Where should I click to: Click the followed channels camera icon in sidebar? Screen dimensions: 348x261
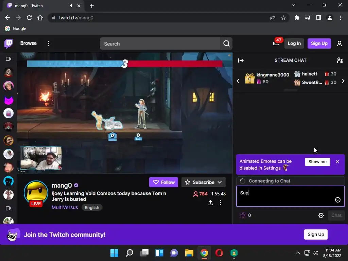8,59
